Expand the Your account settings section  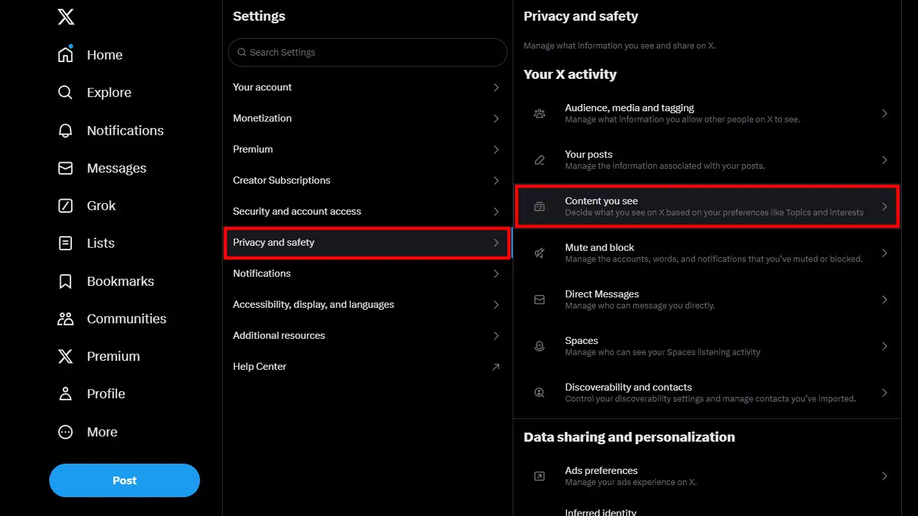pos(366,87)
